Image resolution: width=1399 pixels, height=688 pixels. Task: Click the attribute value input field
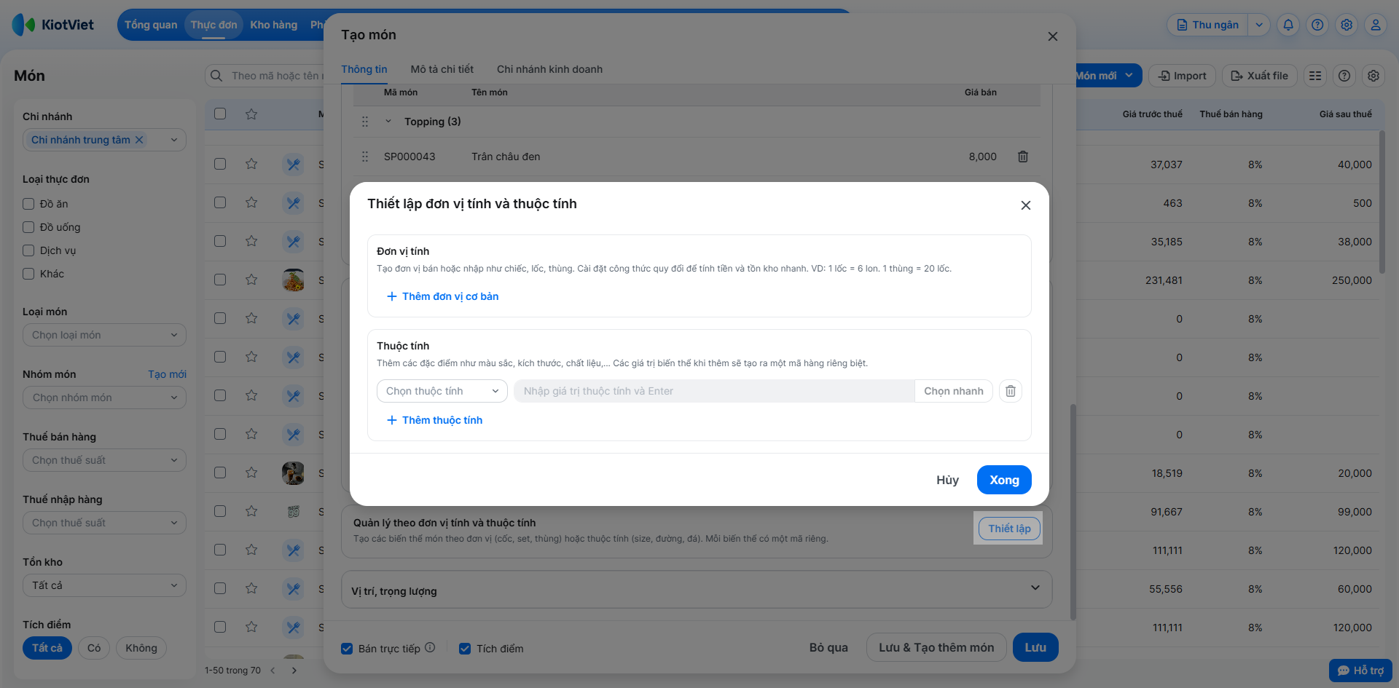pyautogui.click(x=714, y=391)
